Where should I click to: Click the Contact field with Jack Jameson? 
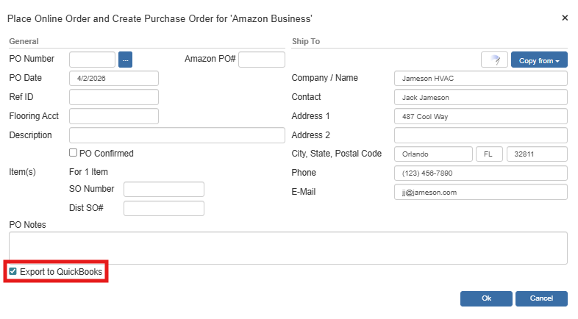[x=480, y=97]
